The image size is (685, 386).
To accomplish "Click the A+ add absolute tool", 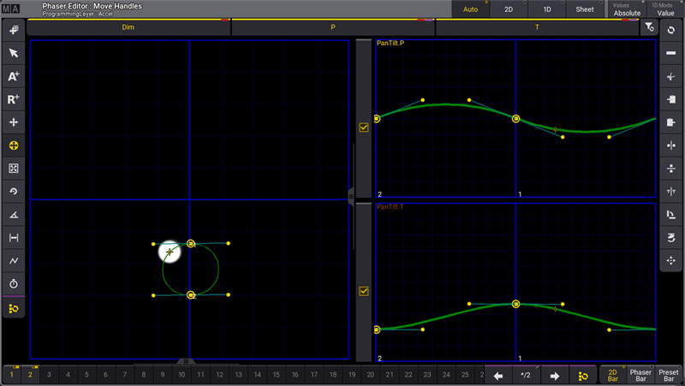I will (13, 76).
